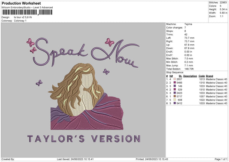Click the magenta swatch beside stitch count 529
The width and height of the screenshot is (229, 162).
(174, 89)
